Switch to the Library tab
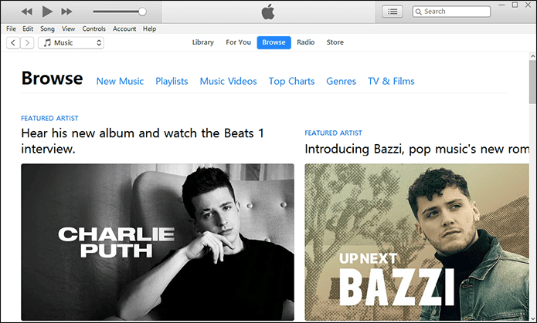This screenshot has width=537, height=323. [x=202, y=42]
